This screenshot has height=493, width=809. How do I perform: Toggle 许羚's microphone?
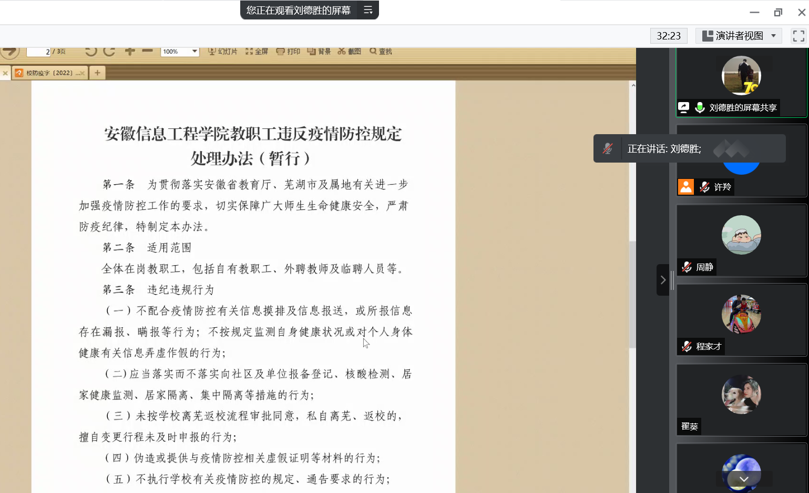(x=705, y=186)
